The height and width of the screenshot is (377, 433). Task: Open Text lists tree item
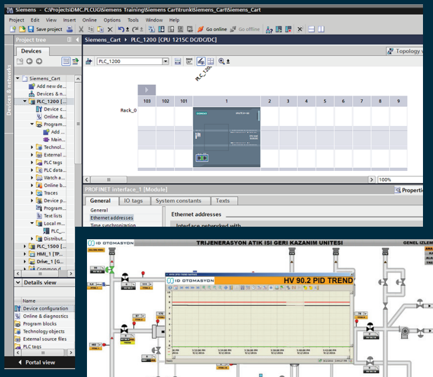tap(49, 216)
